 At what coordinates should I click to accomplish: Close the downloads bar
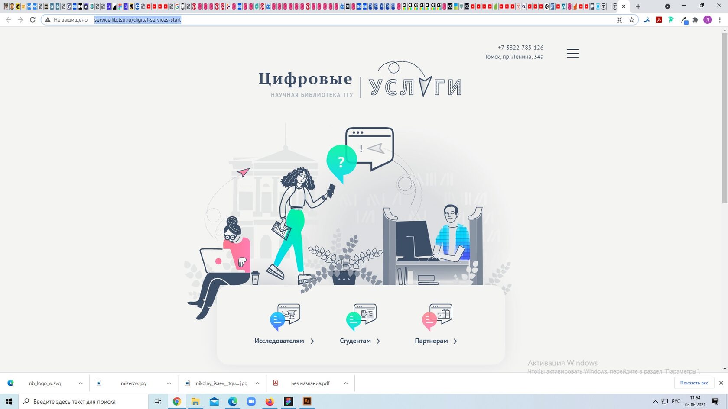pos(721,383)
